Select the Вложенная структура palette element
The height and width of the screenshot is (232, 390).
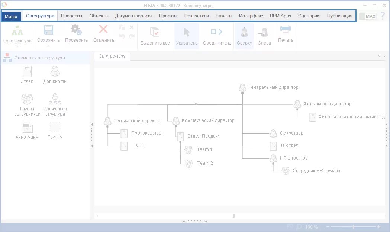point(55,105)
